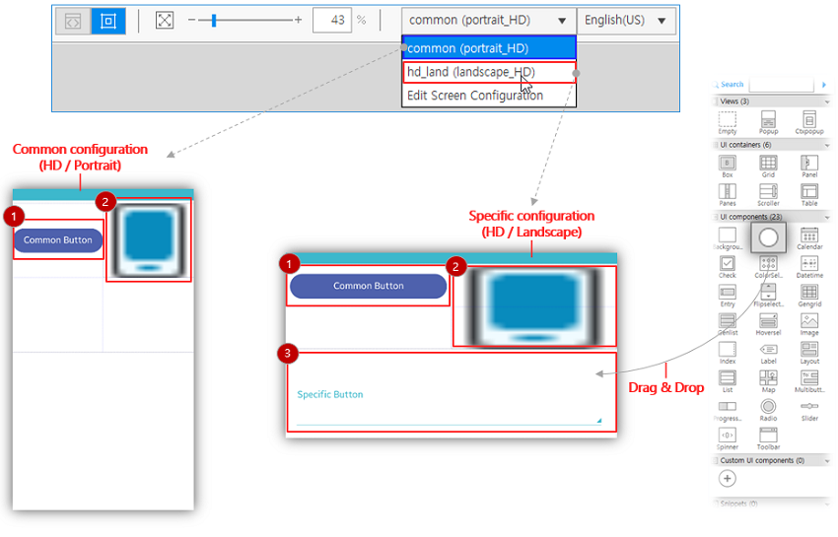Click the zoom slider handle
The image size is (838, 537).
pos(212,20)
